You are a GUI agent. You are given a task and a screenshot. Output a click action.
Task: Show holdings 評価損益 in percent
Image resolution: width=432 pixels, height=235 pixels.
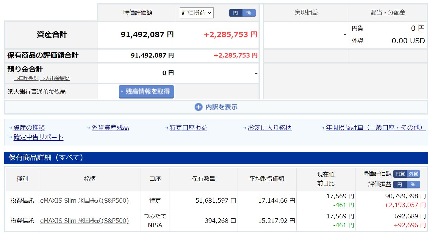pyautogui.click(x=413, y=185)
